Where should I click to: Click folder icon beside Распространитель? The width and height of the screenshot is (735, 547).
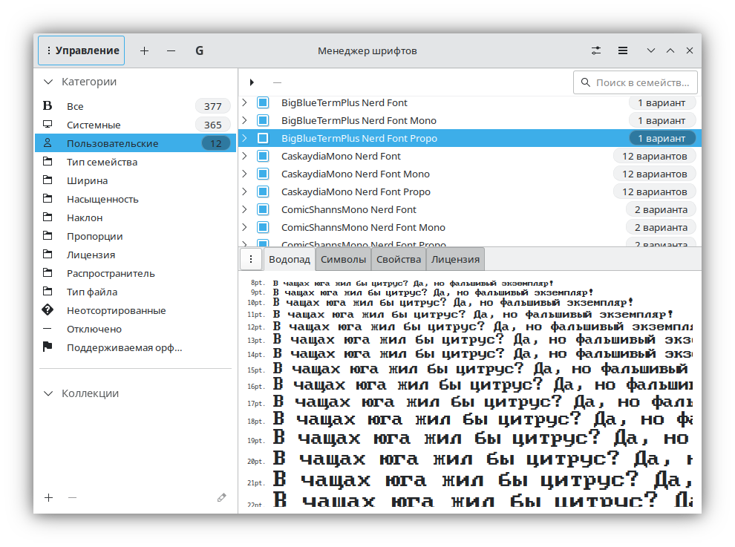tap(48, 273)
